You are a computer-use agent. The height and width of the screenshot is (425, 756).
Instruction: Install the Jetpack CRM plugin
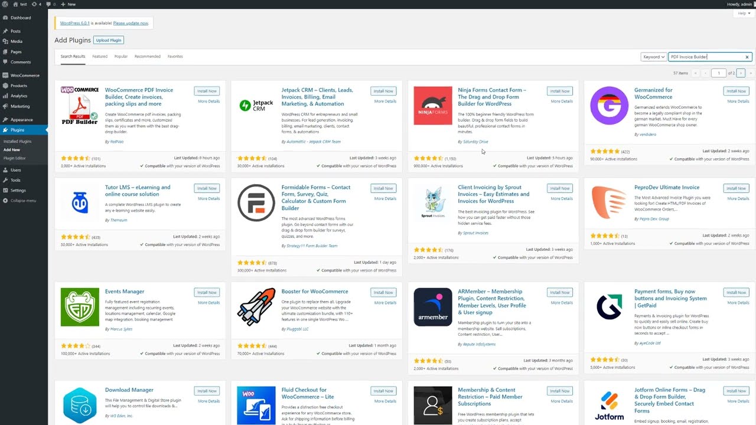[x=383, y=91]
